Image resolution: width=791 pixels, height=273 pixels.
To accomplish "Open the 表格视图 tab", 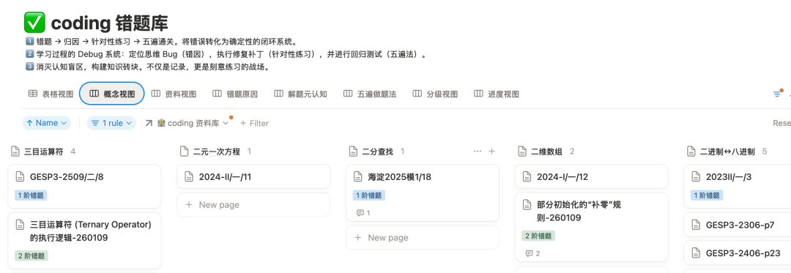I will [x=51, y=94].
